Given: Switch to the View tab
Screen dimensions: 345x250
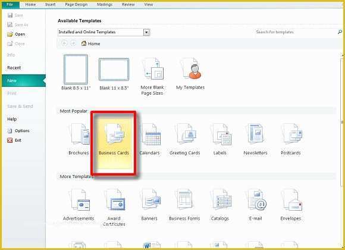Looking at the screenshot, I should (149, 4).
